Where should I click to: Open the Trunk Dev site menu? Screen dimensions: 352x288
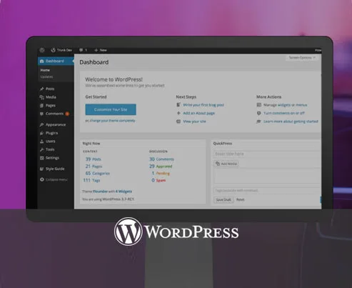[x=61, y=50]
